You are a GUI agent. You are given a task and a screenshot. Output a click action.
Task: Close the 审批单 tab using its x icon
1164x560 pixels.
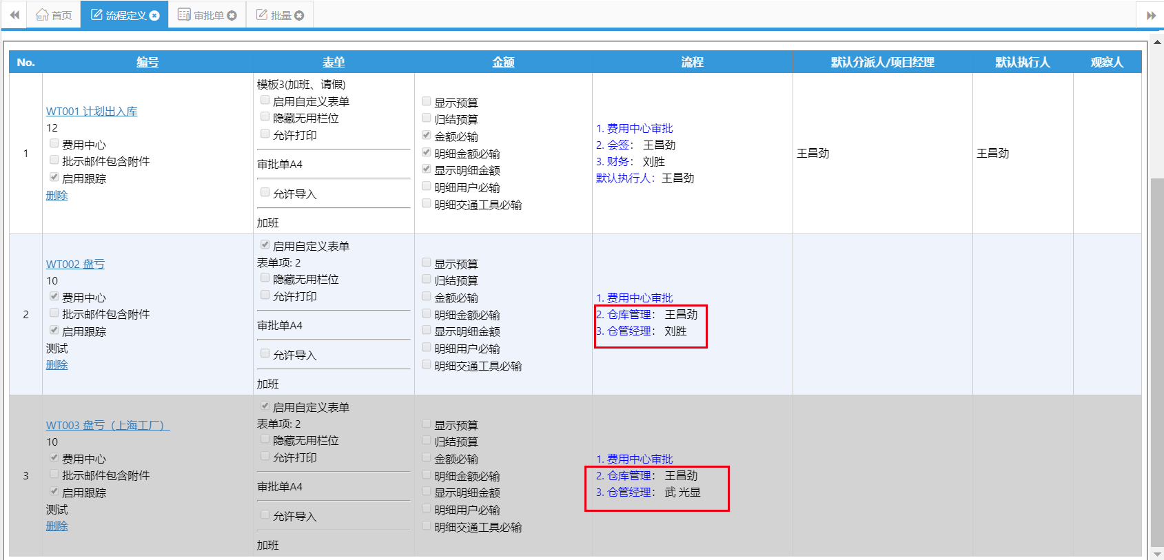tap(232, 15)
